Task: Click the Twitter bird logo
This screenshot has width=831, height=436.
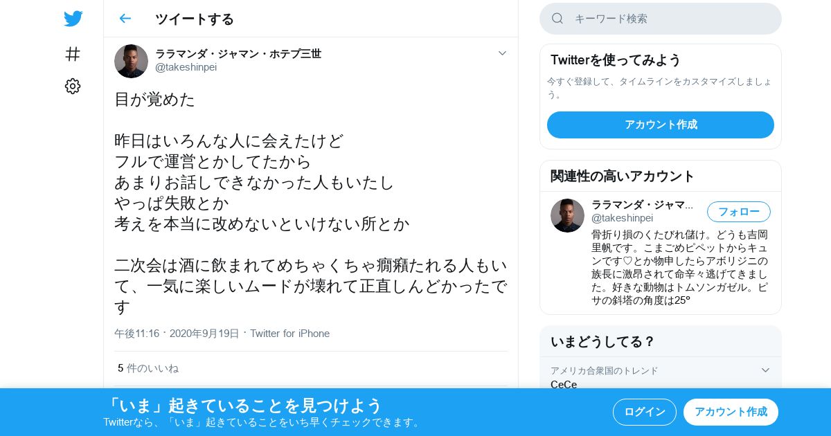Action: (x=73, y=19)
